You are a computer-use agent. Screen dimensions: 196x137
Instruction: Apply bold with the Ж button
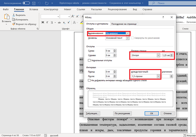pos(43,22)
